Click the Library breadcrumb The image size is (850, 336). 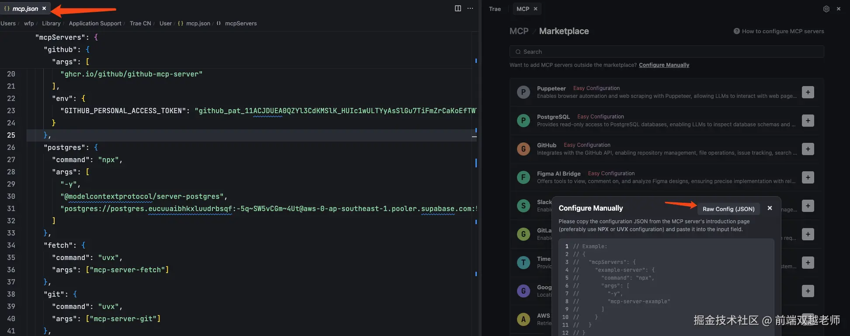(51, 23)
